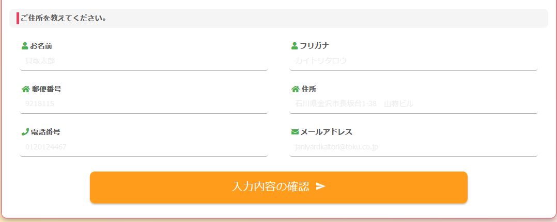Screen dimensions: 557x222
Task: Click the フリガナ label text
Action: pos(315,46)
